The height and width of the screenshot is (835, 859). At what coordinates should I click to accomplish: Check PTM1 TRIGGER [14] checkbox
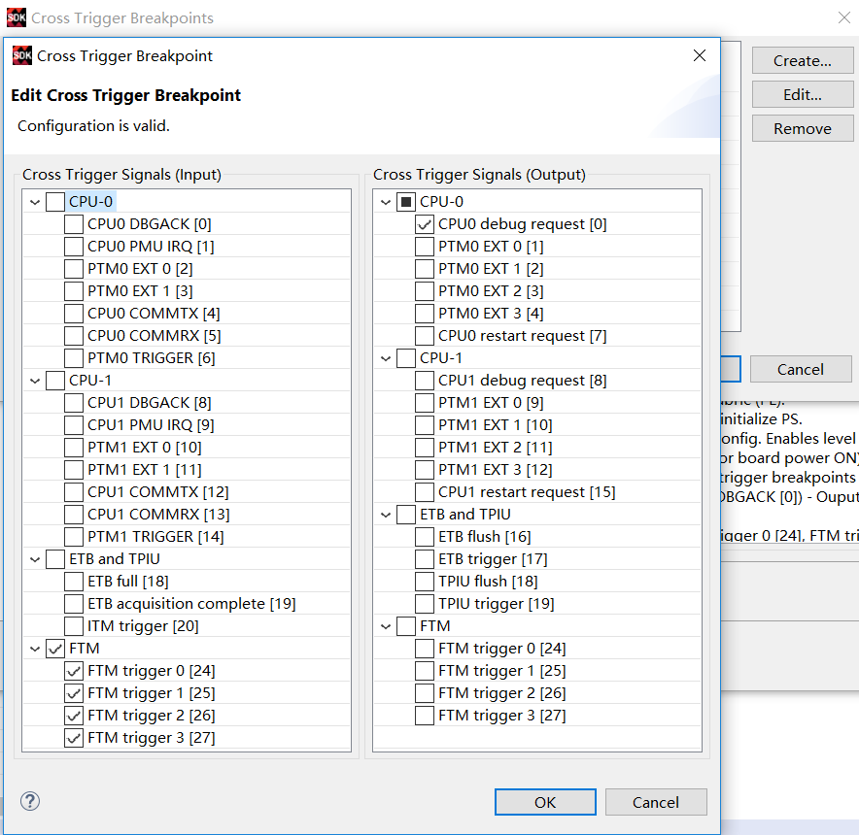pyautogui.click(x=74, y=537)
